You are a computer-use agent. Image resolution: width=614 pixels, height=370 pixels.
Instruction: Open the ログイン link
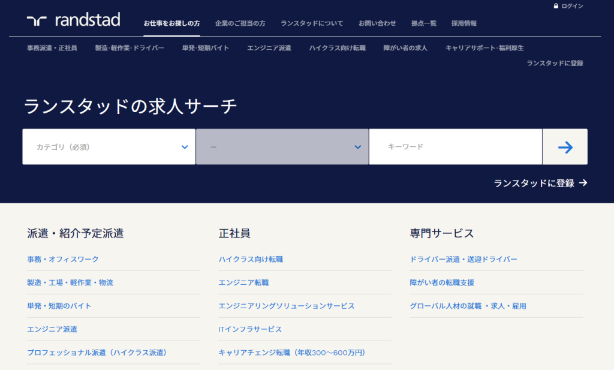[x=572, y=6]
